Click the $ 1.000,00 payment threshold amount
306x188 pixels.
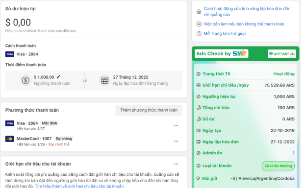pyautogui.click(x=44, y=77)
